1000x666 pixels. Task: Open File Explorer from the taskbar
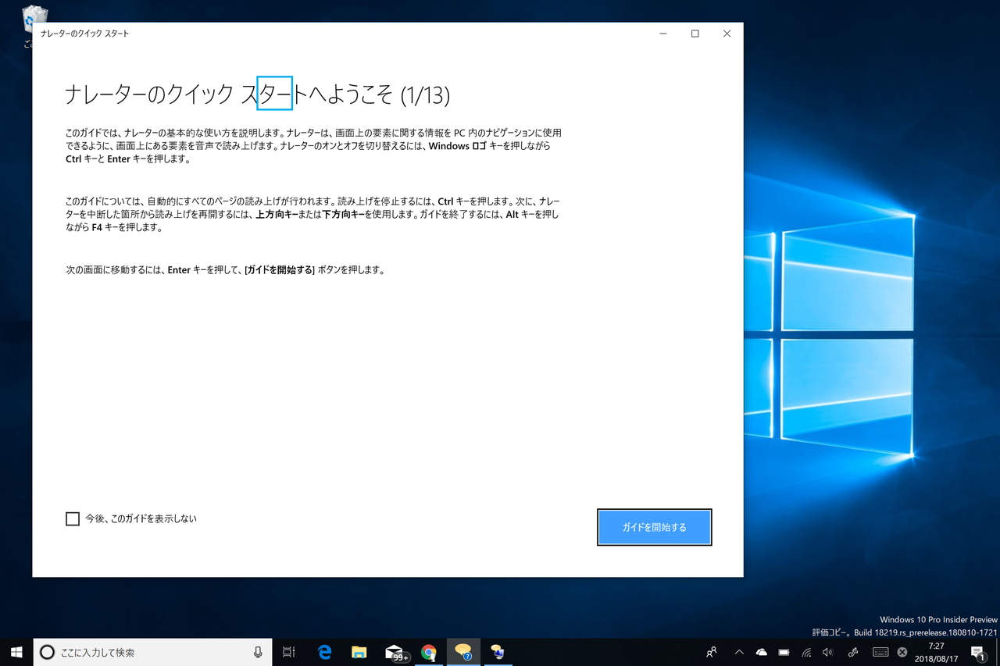(359, 652)
